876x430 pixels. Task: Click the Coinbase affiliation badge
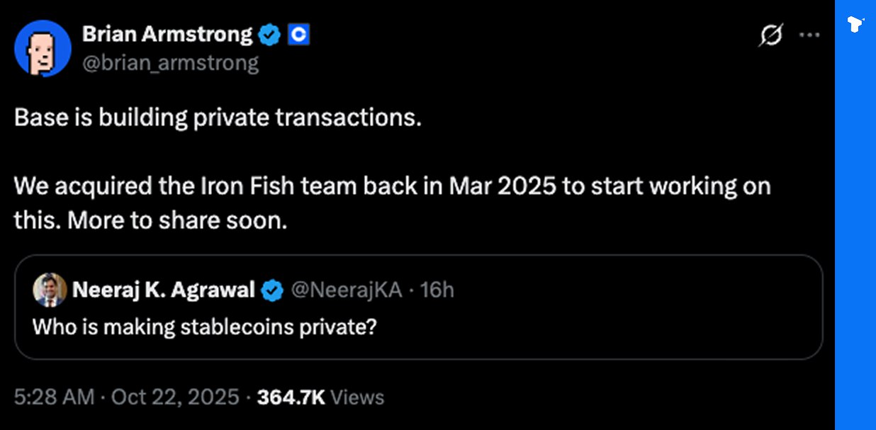pyautogui.click(x=298, y=35)
